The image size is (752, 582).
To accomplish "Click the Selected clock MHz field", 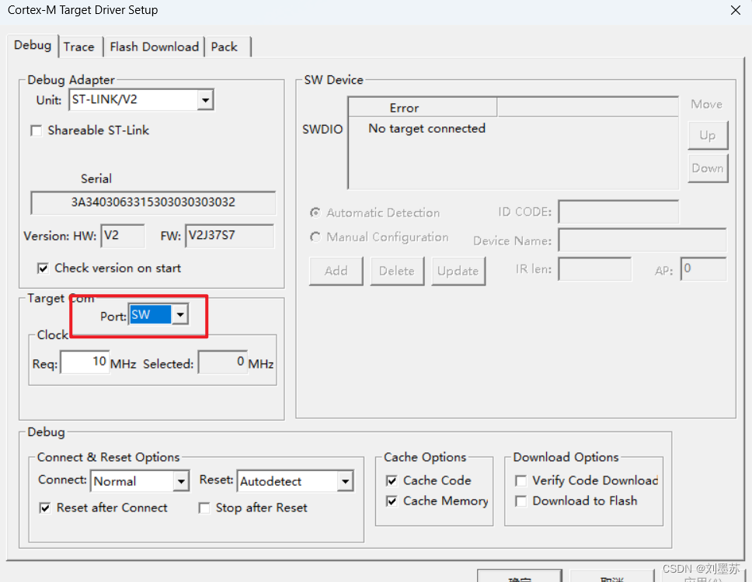I will coord(222,362).
